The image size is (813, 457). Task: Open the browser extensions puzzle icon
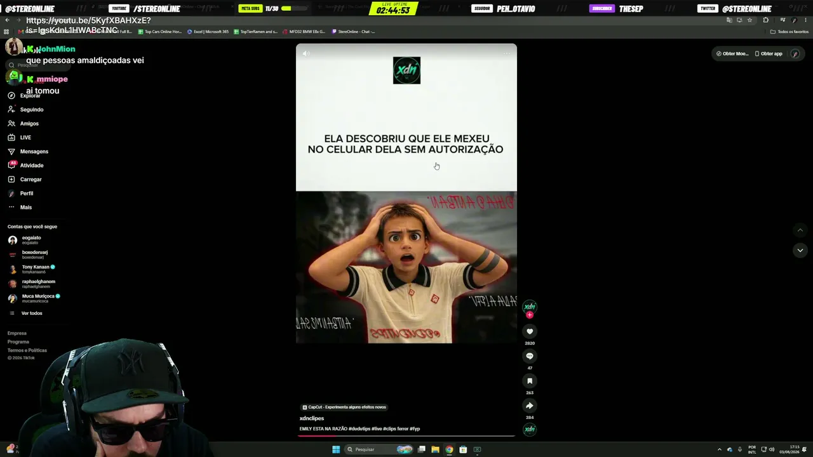[765, 20]
